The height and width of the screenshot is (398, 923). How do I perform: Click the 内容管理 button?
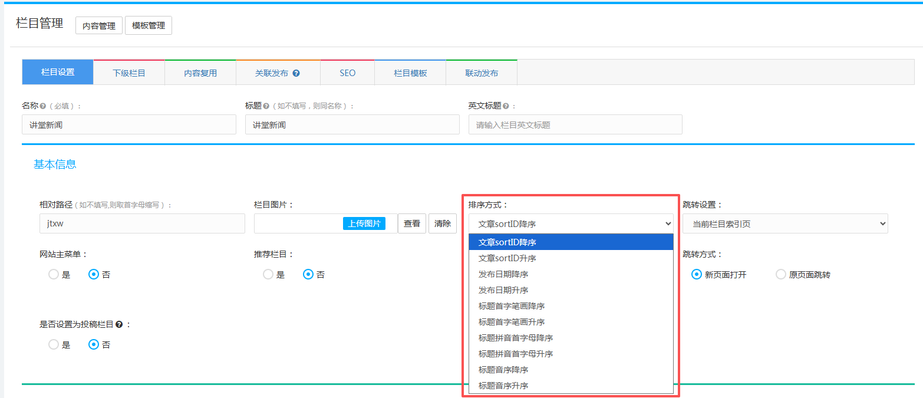(99, 26)
